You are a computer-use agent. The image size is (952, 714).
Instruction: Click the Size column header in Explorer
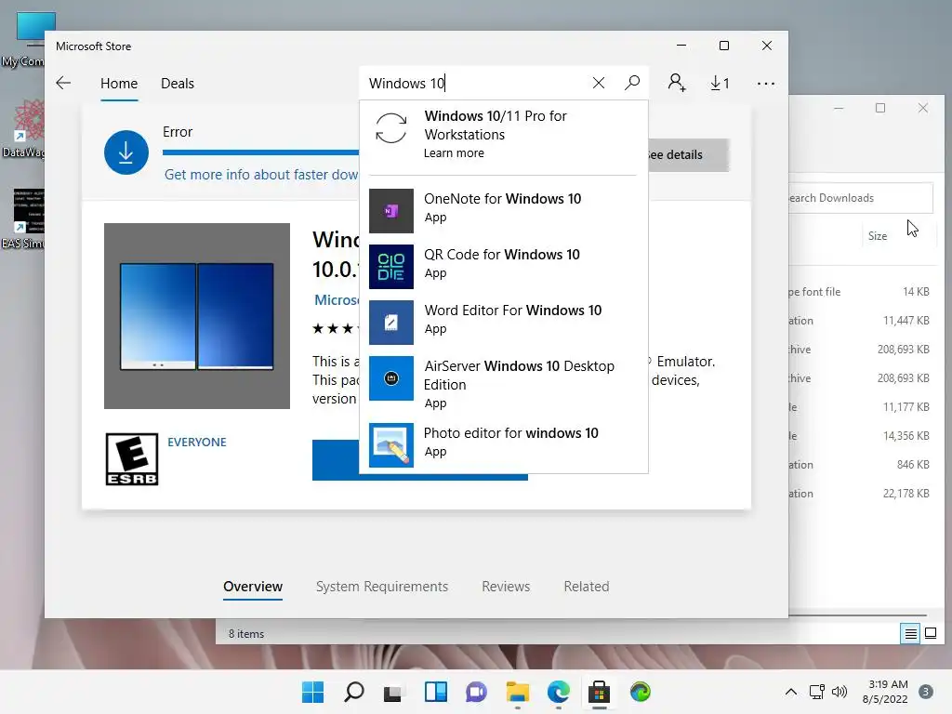click(x=878, y=235)
